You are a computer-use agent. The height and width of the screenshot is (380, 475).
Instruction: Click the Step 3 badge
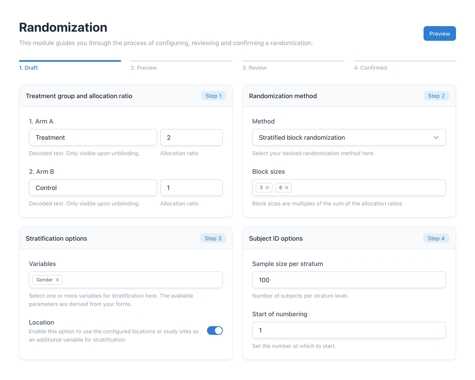tap(213, 238)
